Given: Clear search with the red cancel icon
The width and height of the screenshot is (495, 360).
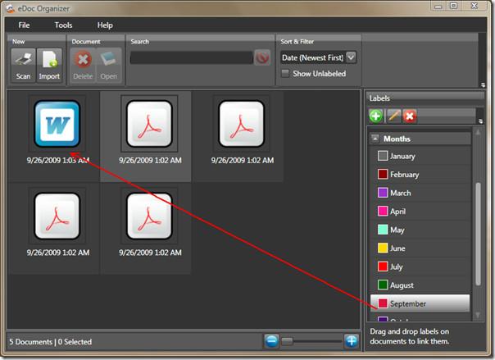Looking at the screenshot, I should tap(262, 57).
